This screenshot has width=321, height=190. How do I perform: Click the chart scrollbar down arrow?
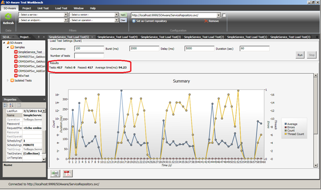[315, 165]
